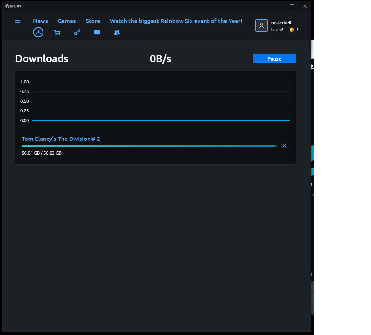
Task: Click the 0.50 graph axis label
Action: [x=24, y=101]
